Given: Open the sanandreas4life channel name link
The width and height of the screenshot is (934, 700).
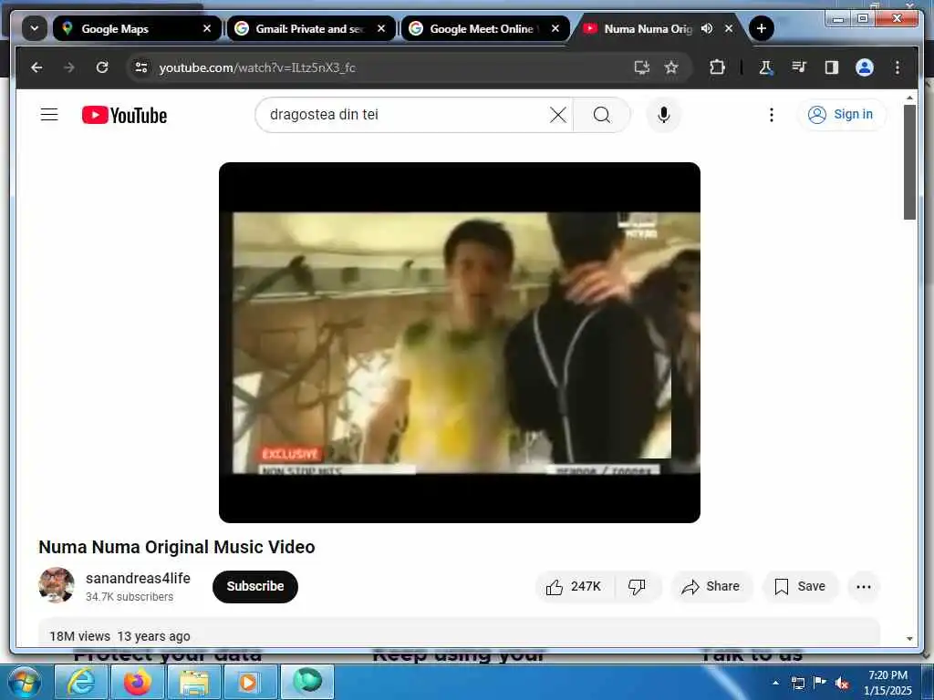Looking at the screenshot, I should point(138,578).
